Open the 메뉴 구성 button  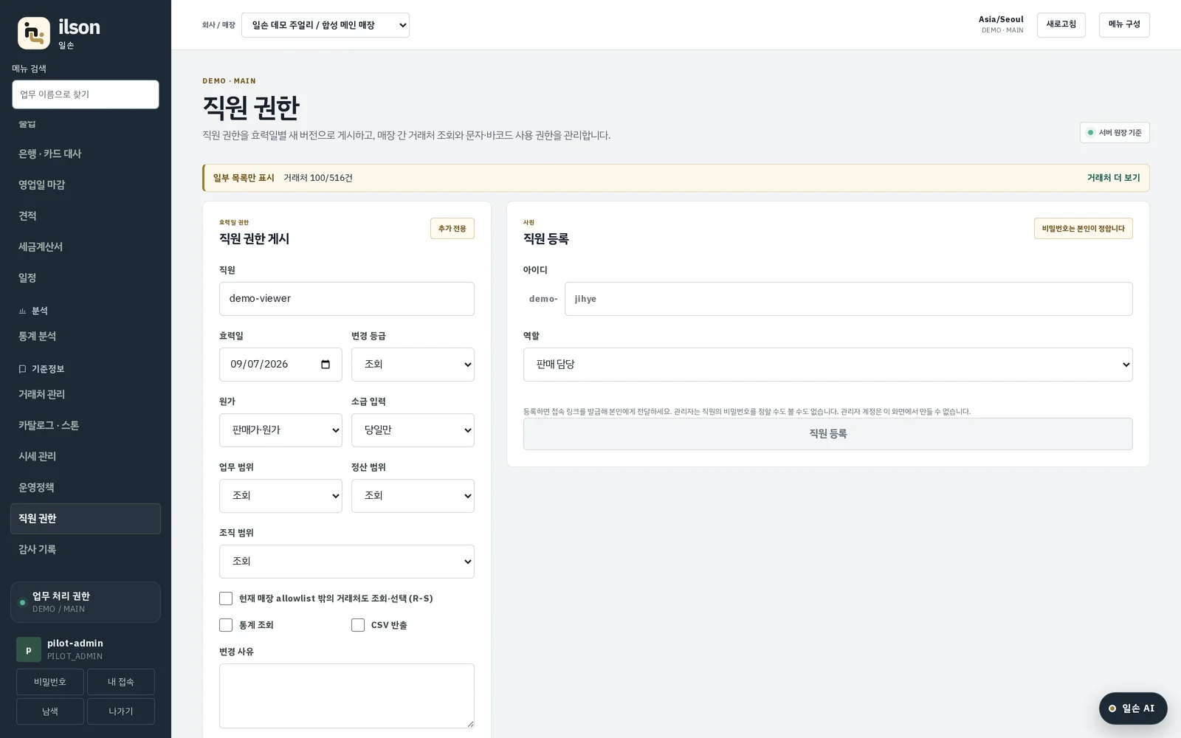(x=1124, y=25)
